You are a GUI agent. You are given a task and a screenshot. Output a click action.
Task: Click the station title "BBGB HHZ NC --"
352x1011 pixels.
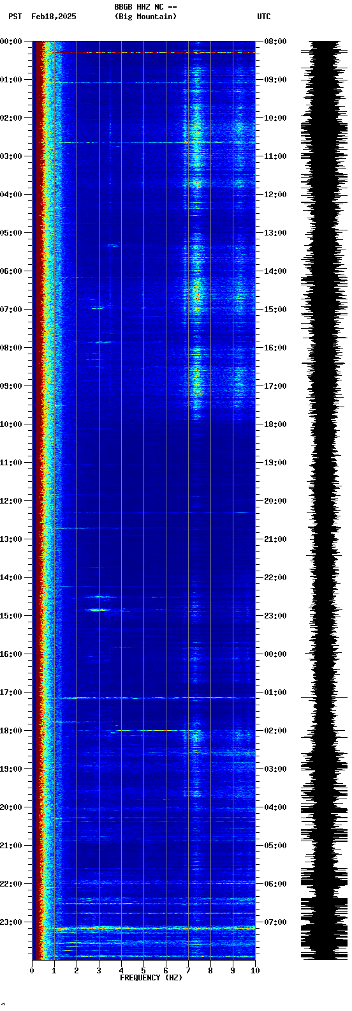145,7
